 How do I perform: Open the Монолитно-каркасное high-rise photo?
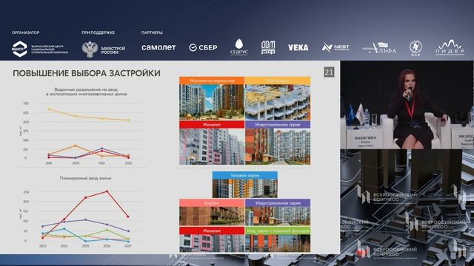point(212,102)
